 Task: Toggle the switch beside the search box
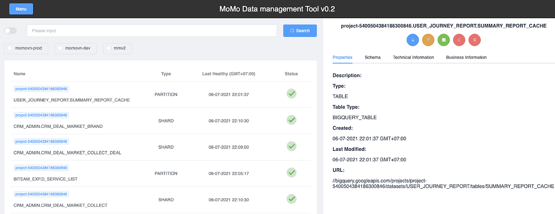(11, 31)
